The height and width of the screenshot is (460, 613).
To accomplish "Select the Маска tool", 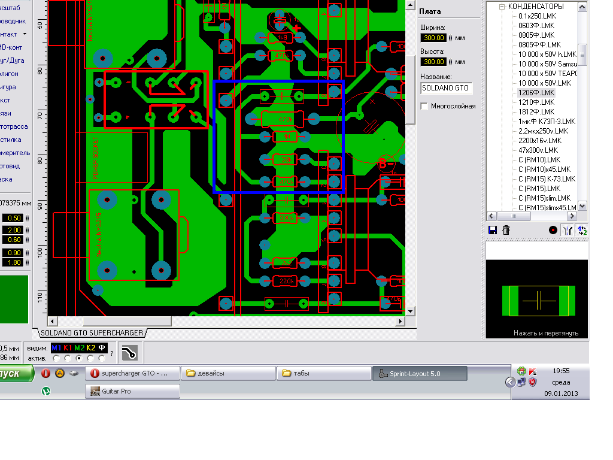I will point(6,179).
